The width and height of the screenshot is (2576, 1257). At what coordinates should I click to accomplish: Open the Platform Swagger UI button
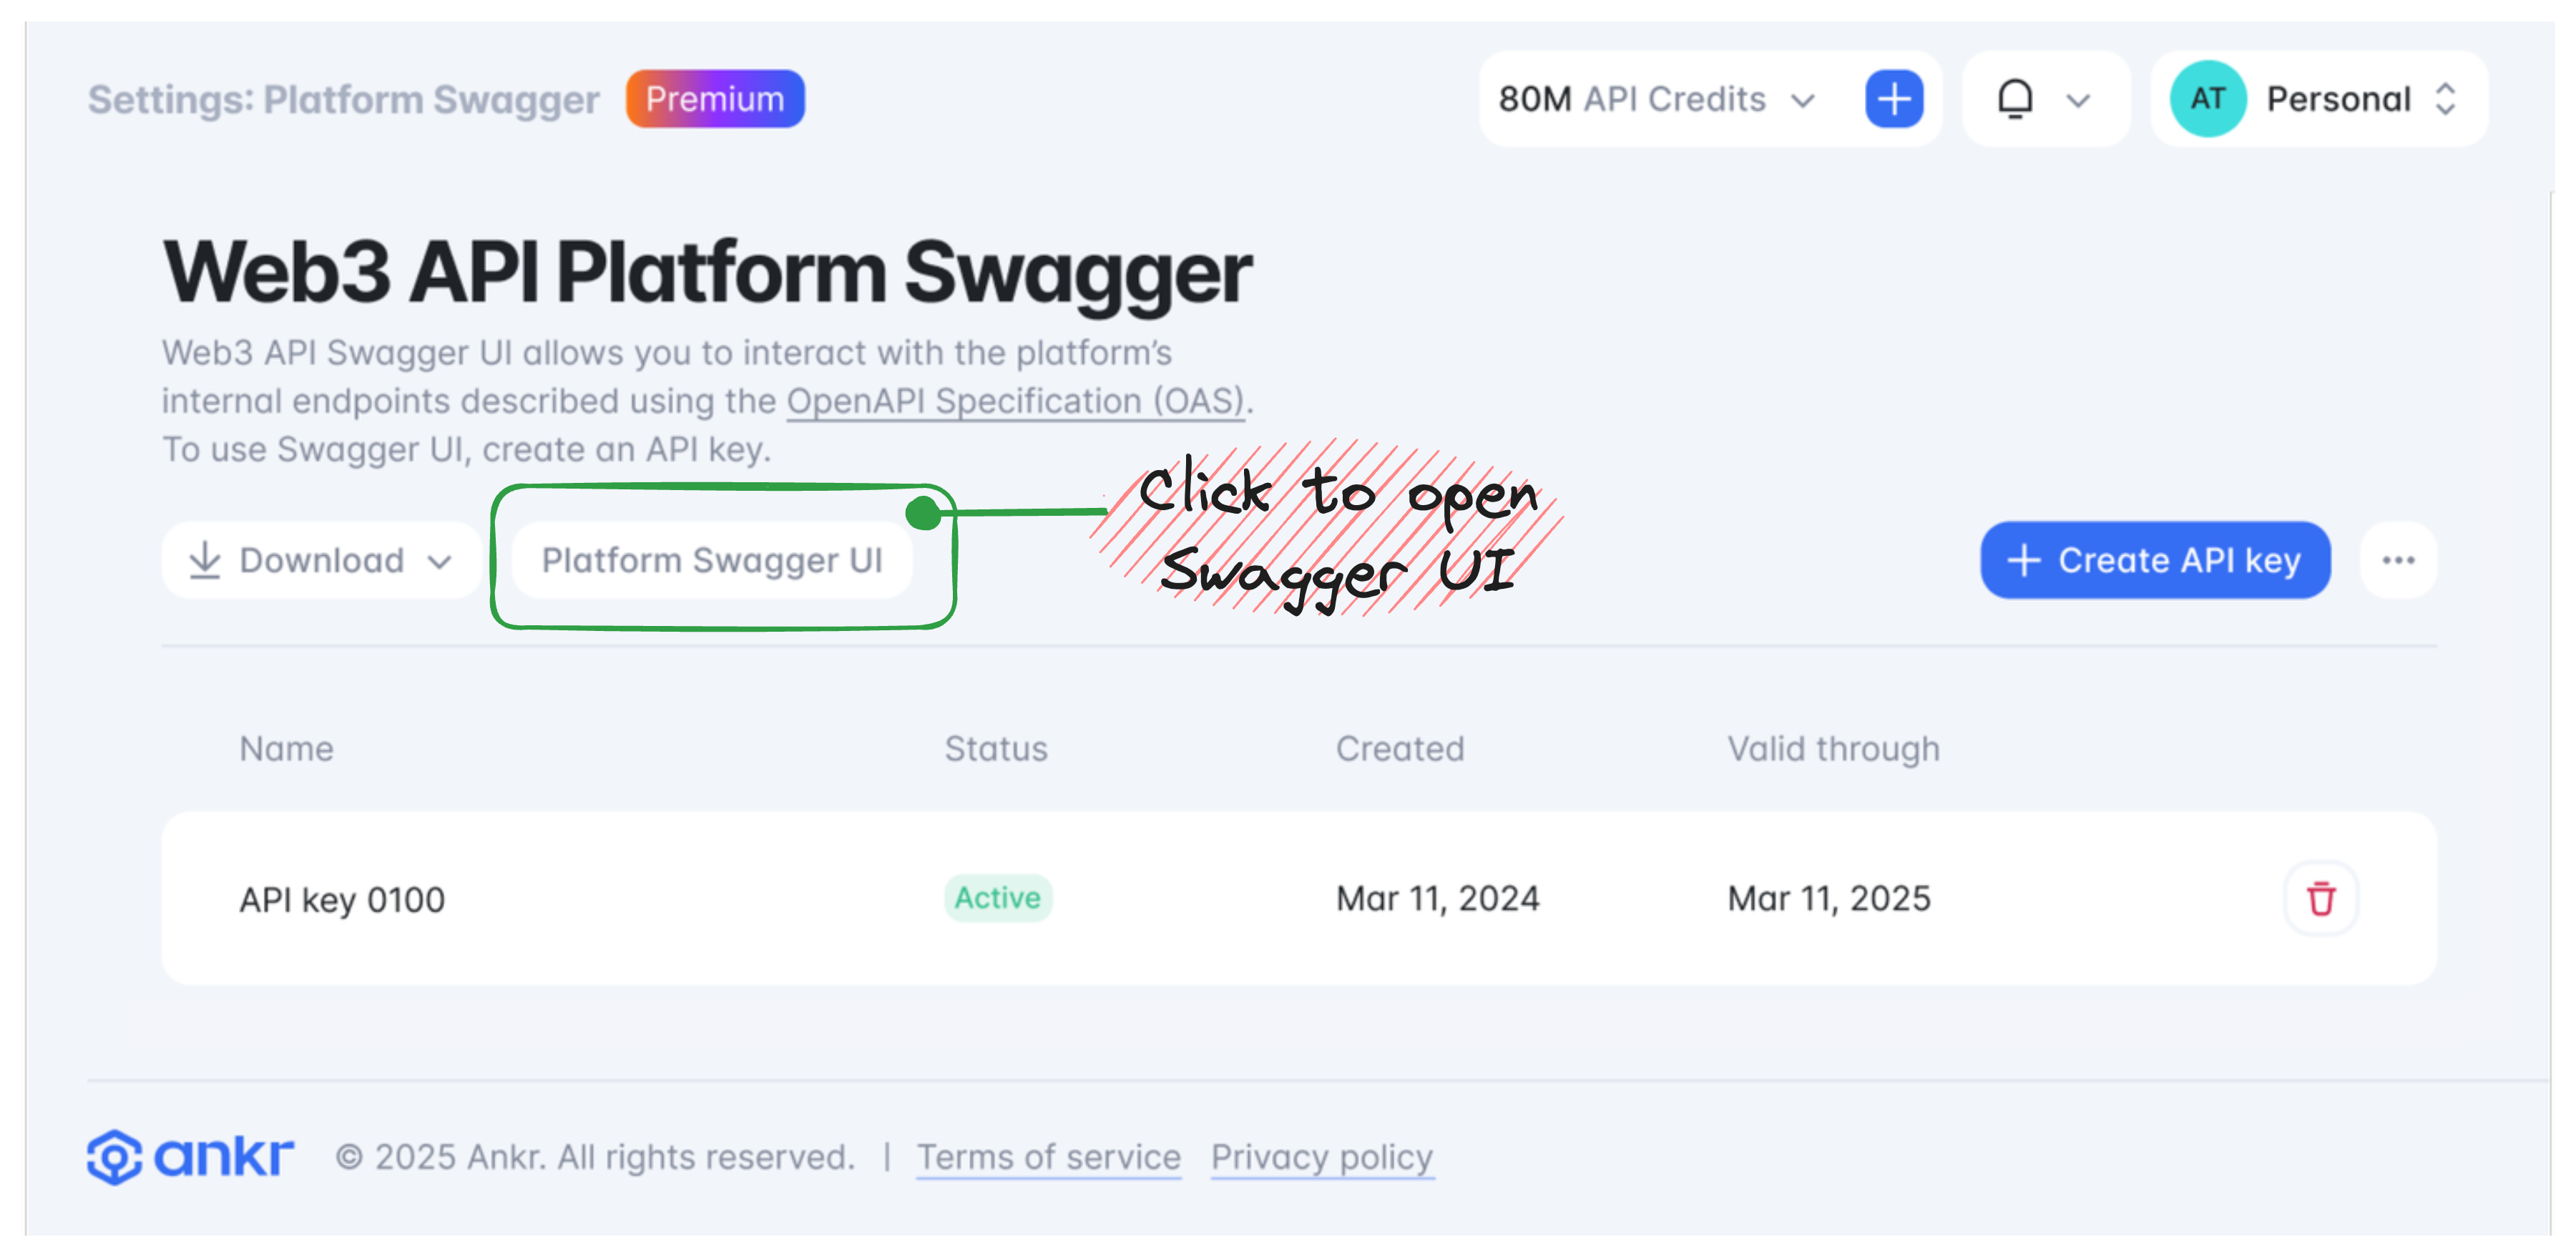tap(712, 560)
